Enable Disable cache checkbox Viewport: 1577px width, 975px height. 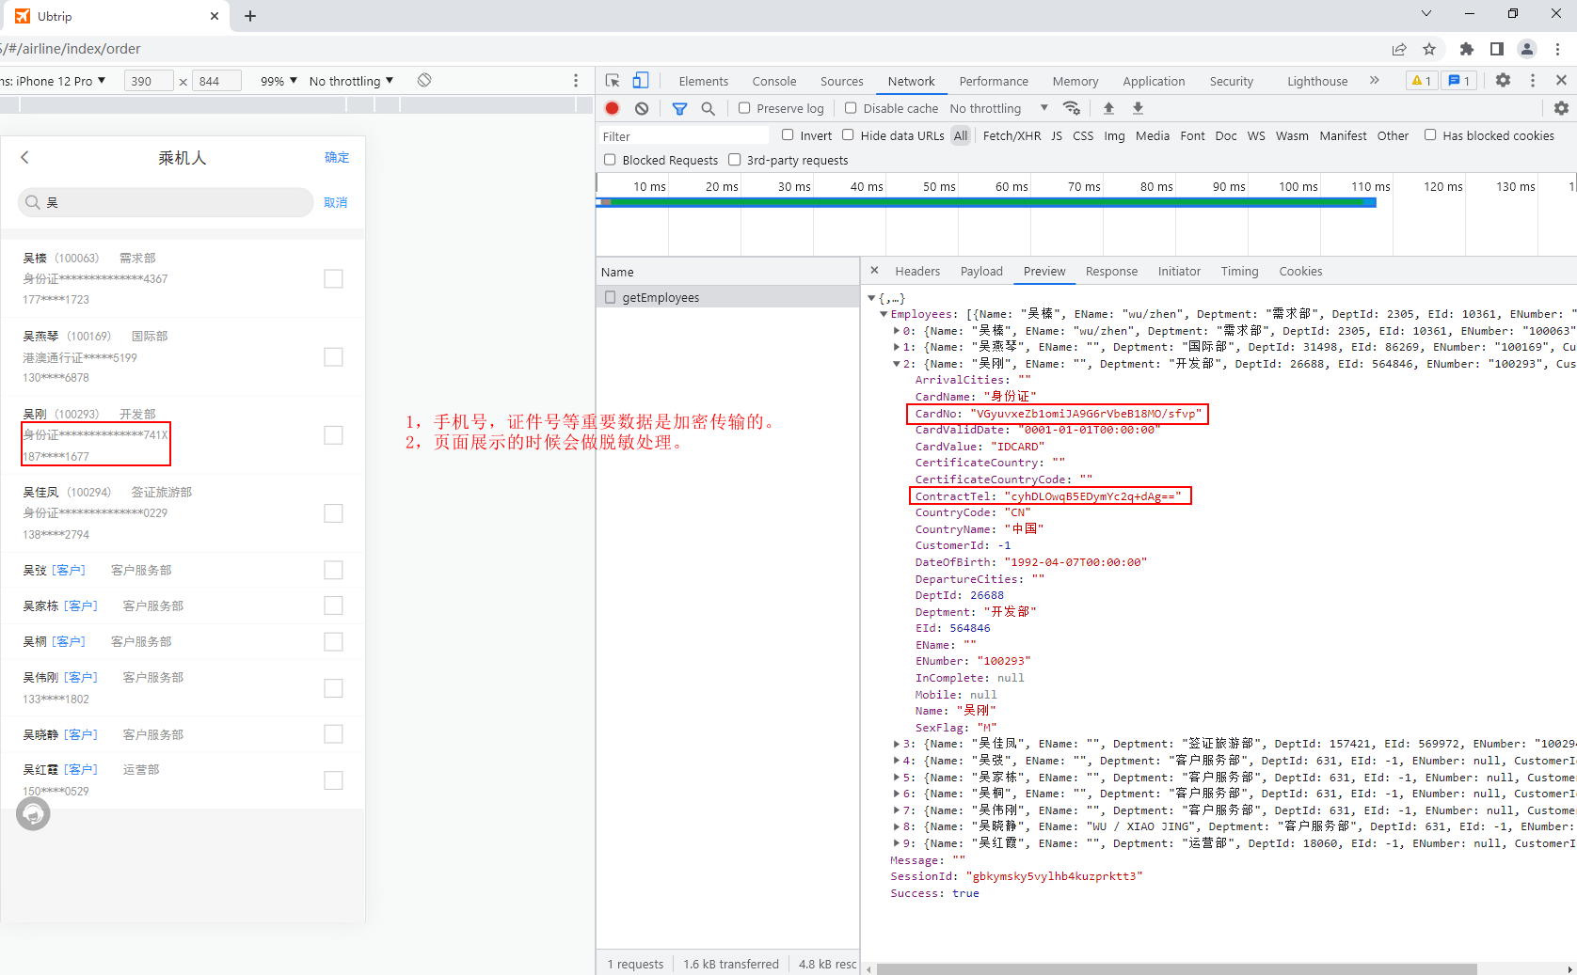(x=851, y=108)
